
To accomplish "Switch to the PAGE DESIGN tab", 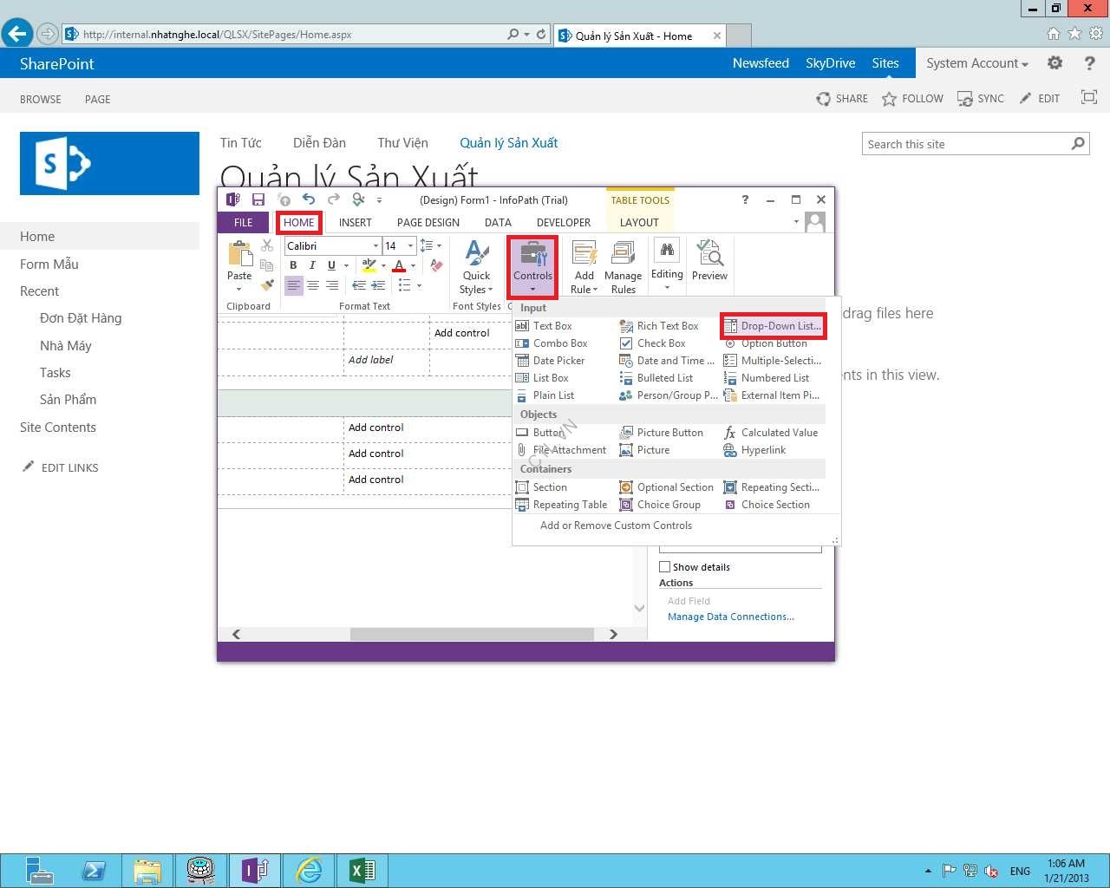I will pyautogui.click(x=428, y=223).
